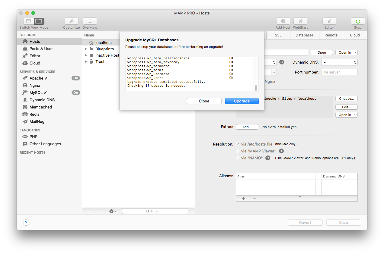This screenshot has height=254, width=384.
Task: Select the Redis service
Action: pos(34,114)
